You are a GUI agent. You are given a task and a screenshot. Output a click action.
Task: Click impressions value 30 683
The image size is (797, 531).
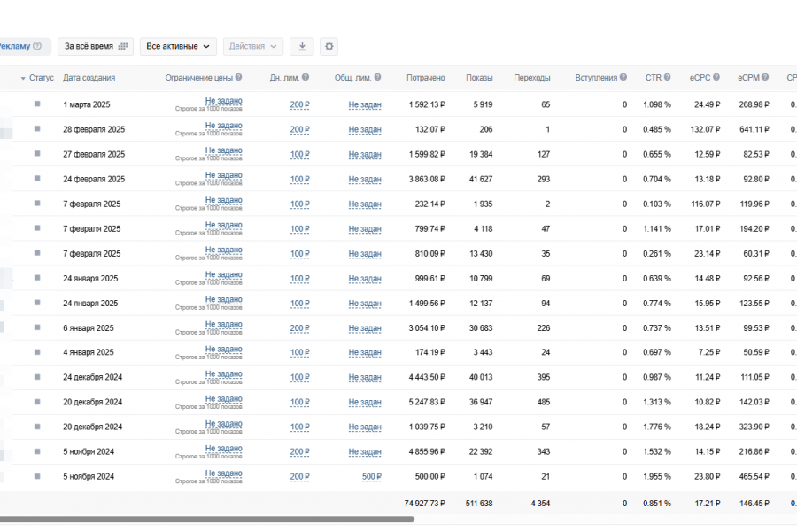pyautogui.click(x=481, y=328)
